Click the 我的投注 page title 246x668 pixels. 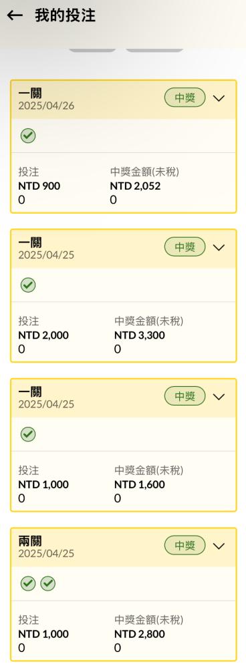pyautogui.click(x=66, y=15)
